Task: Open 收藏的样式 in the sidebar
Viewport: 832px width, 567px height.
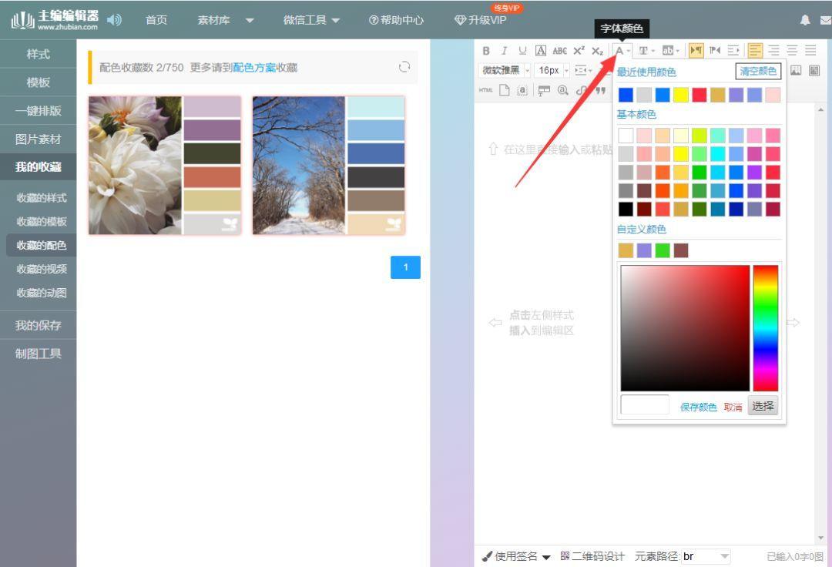Action: coord(42,198)
